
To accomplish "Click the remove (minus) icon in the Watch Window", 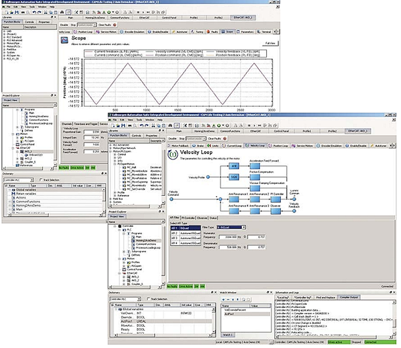I will coord(228,299).
